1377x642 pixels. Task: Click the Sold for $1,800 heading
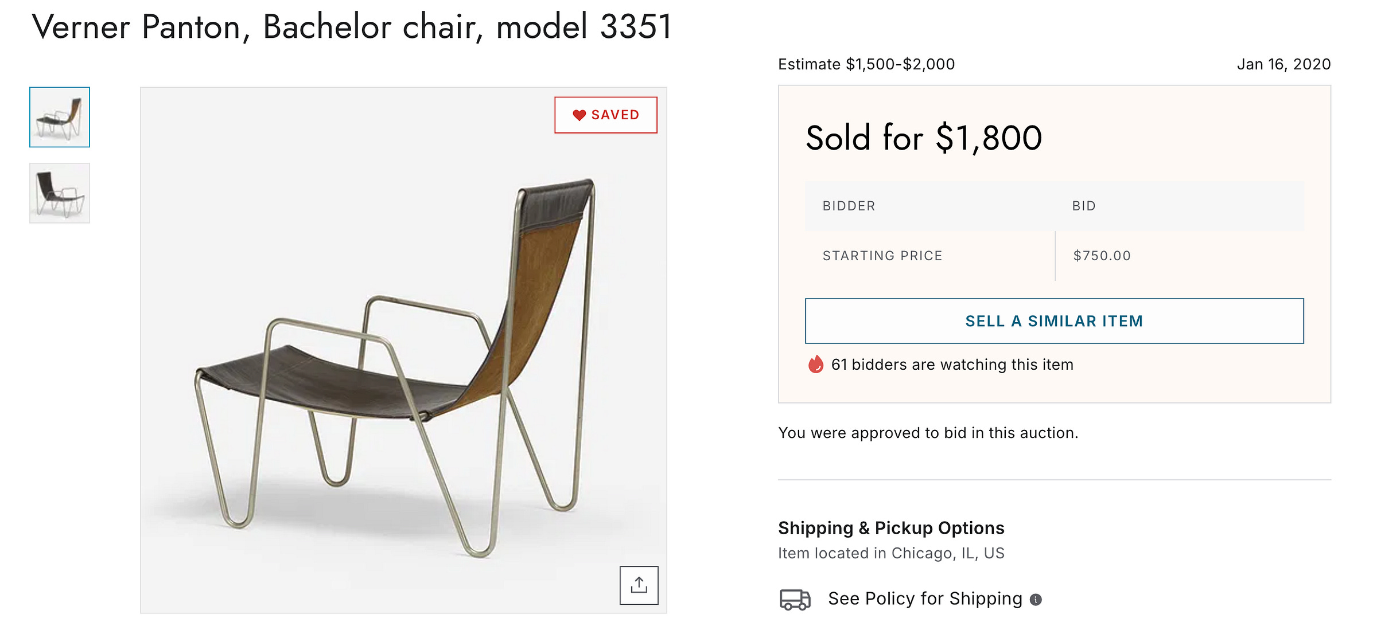pos(924,138)
